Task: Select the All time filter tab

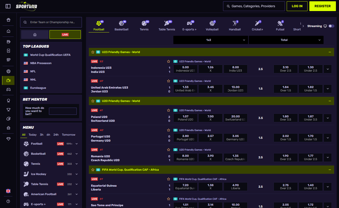Action: (24, 135)
